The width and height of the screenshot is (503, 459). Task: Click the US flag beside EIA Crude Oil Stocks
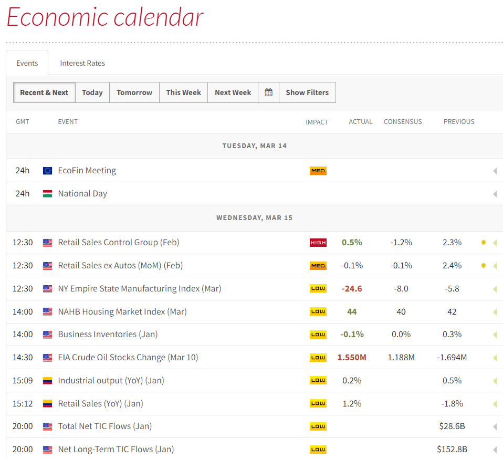[x=47, y=357]
